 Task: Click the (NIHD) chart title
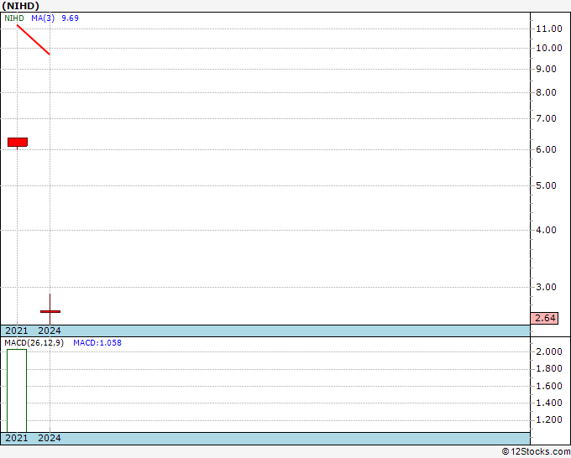pyautogui.click(x=20, y=6)
